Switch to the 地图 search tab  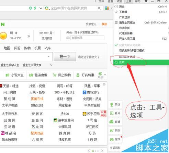tap(7, 48)
